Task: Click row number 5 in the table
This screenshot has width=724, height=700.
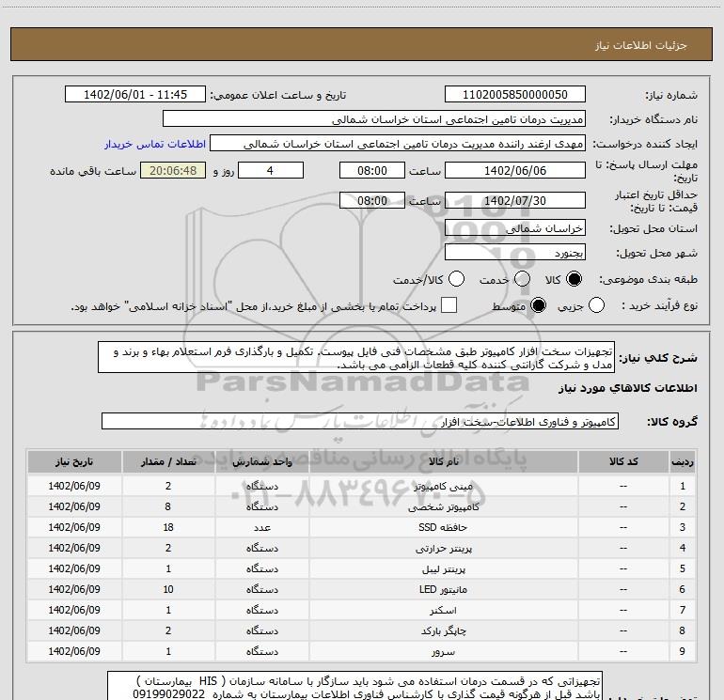Action: point(683,569)
